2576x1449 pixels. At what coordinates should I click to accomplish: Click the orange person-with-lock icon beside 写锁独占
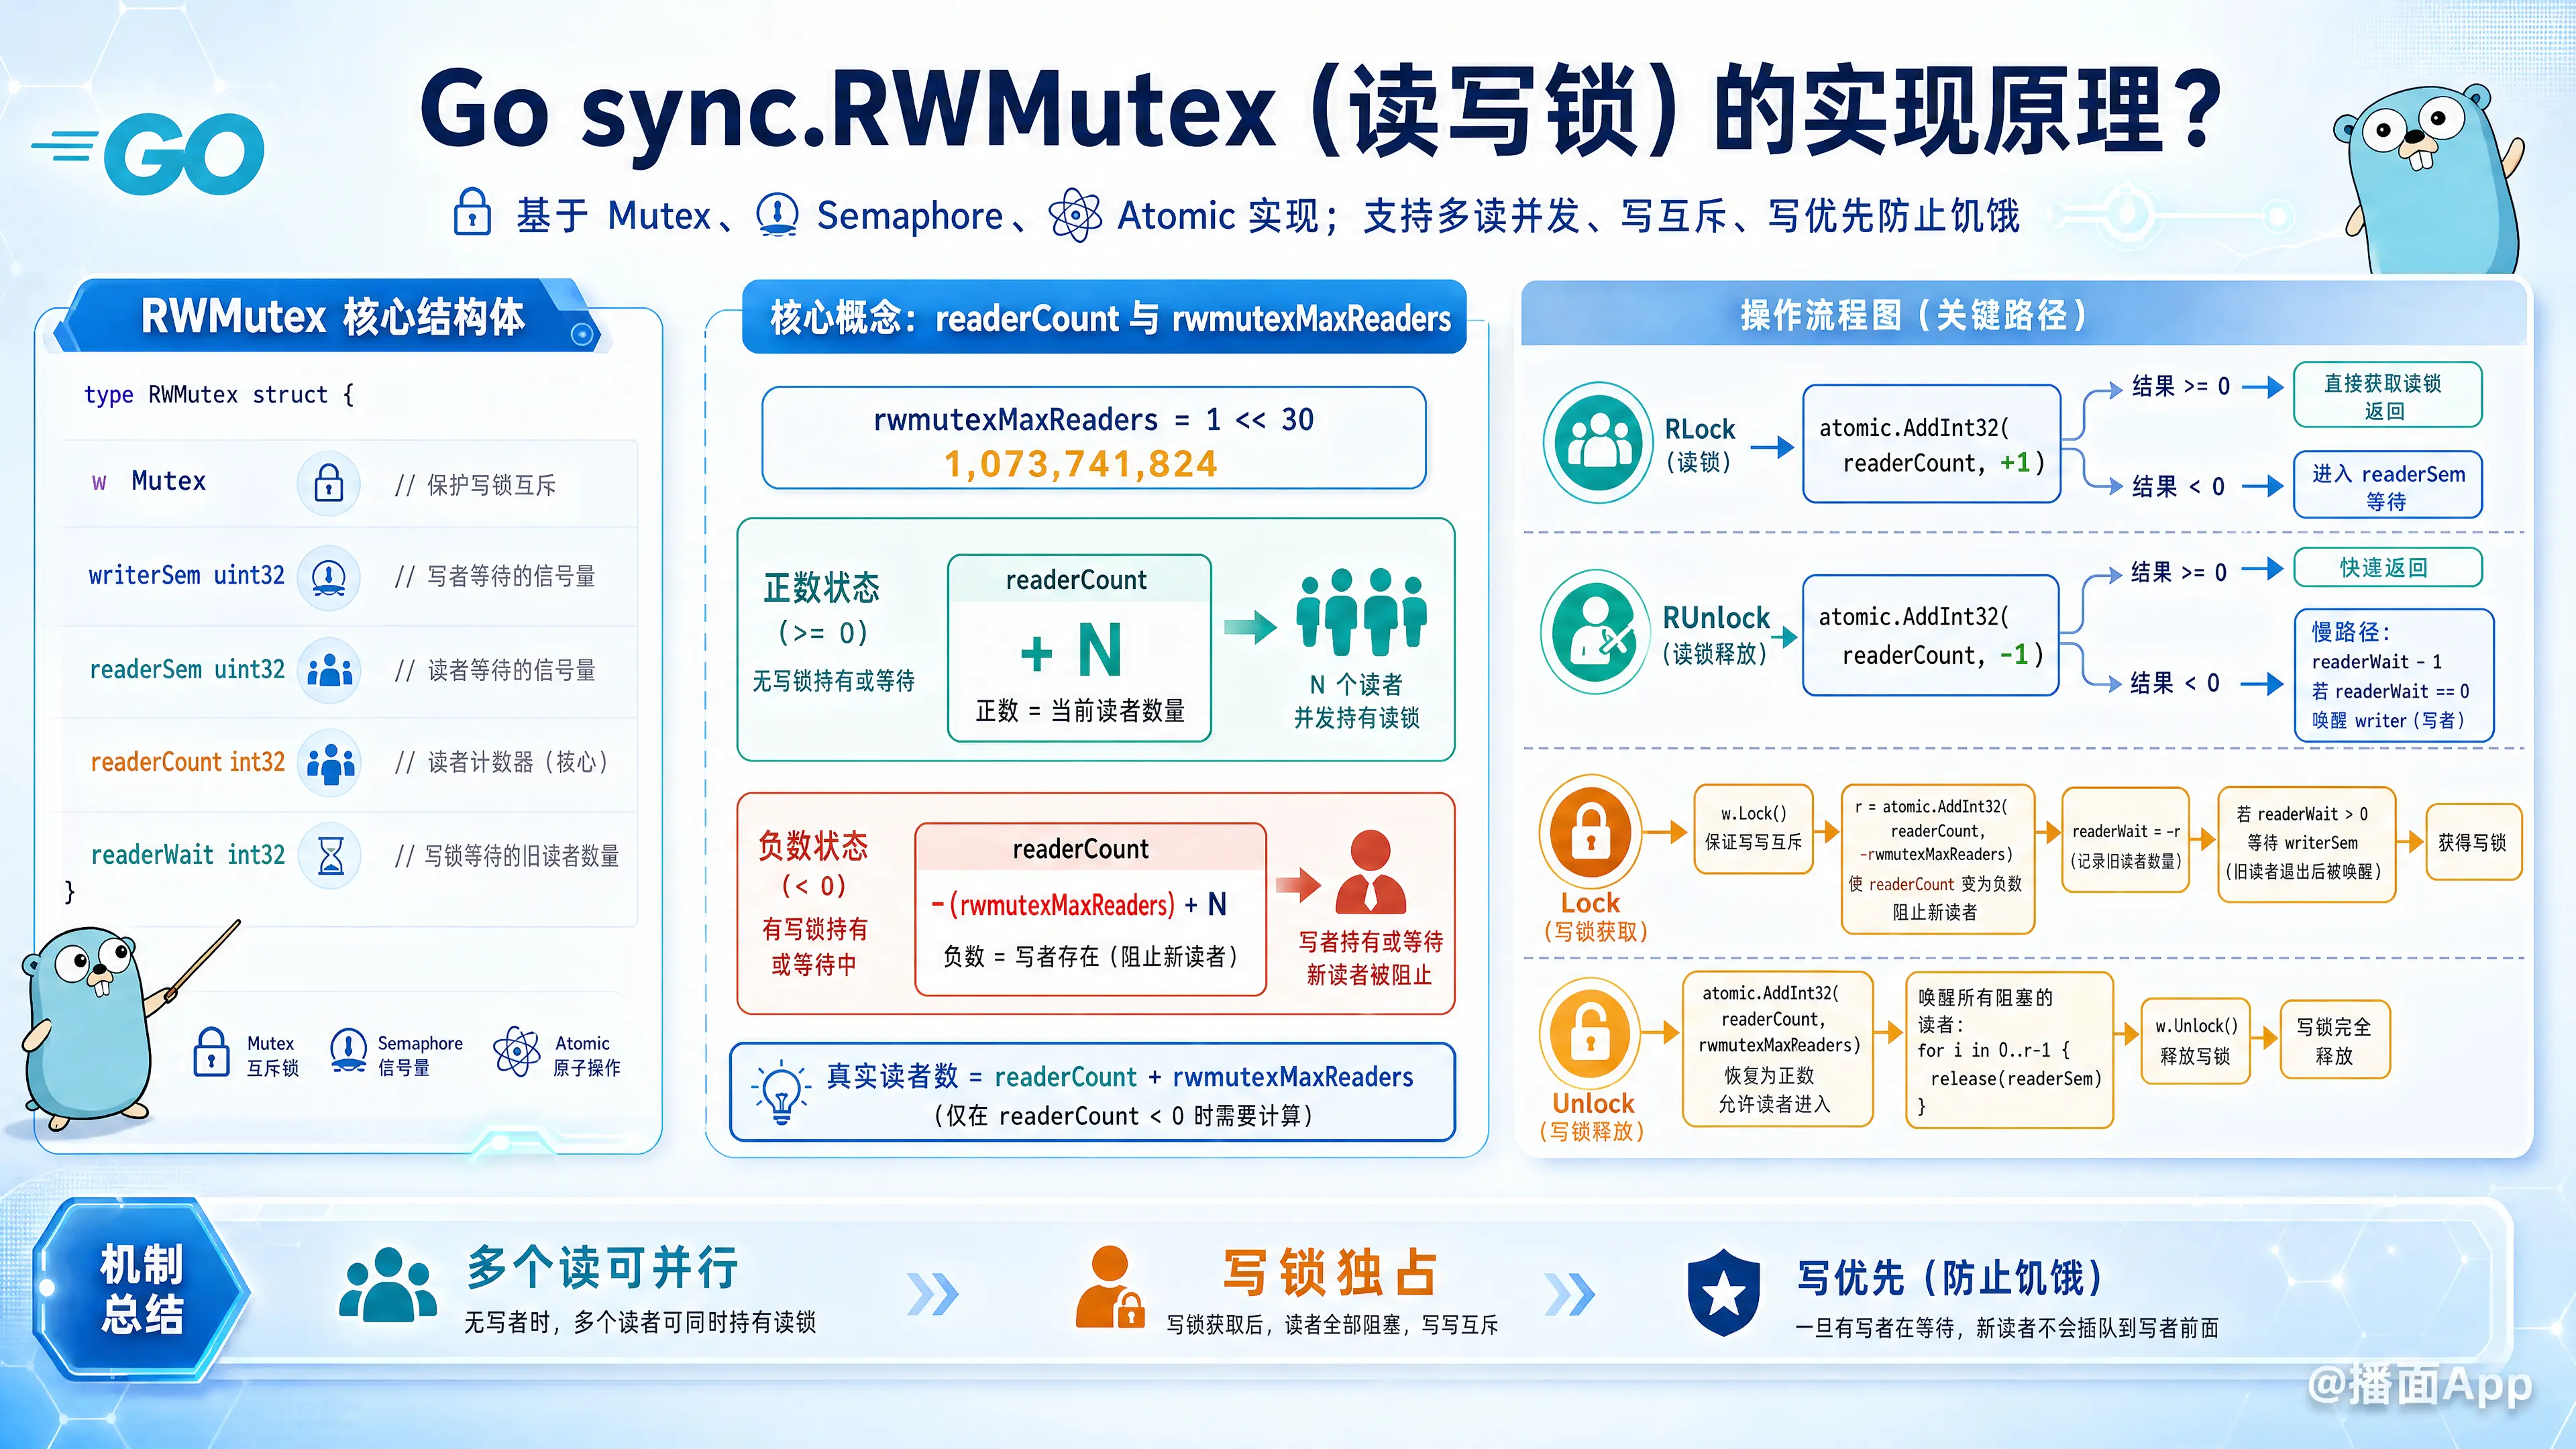(1110, 1287)
